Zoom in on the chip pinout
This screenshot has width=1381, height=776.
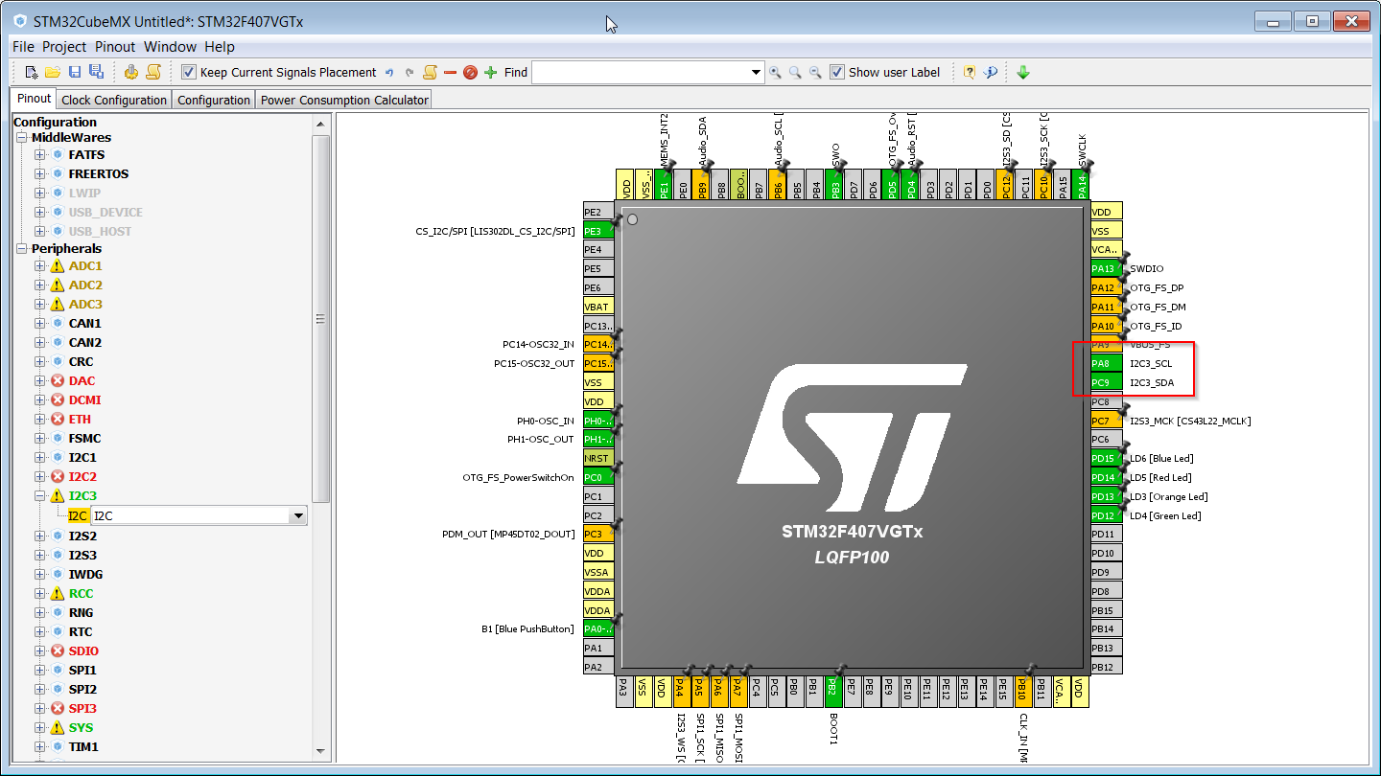[x=775, y=72]
